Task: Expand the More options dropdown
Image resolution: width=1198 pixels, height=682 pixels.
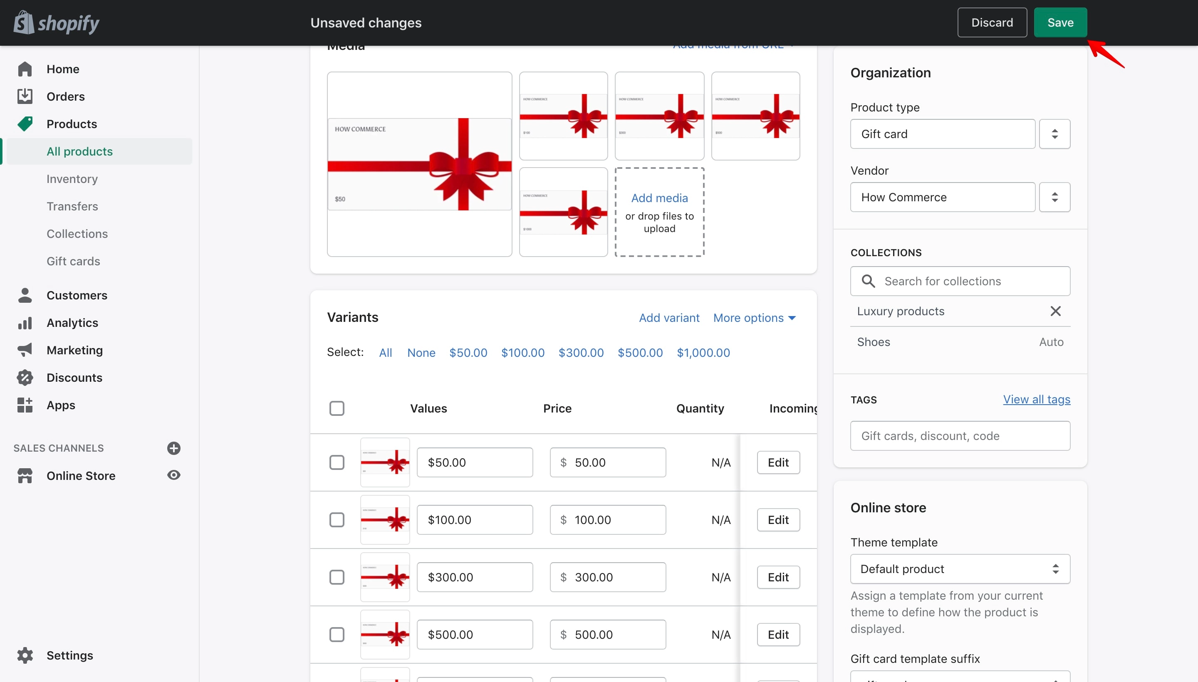Action: 754,318
